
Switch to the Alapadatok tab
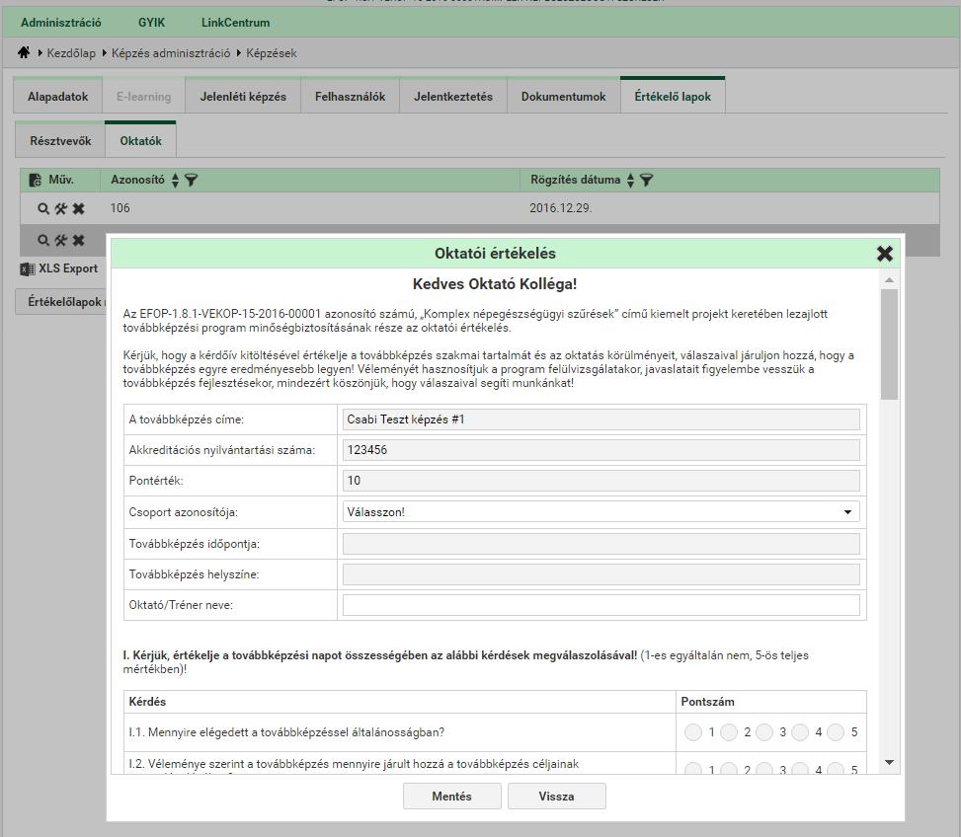coord(57,96)
